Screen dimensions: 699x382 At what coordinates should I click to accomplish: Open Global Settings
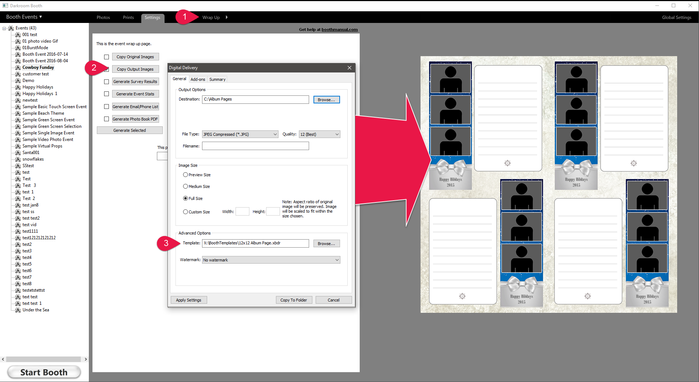point(676,17)
